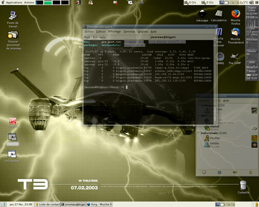This screenshot has height=207, width=259.
Task: Open the Mozilla Thunderbird desktop icon
Action: click(x=236, y=36)
